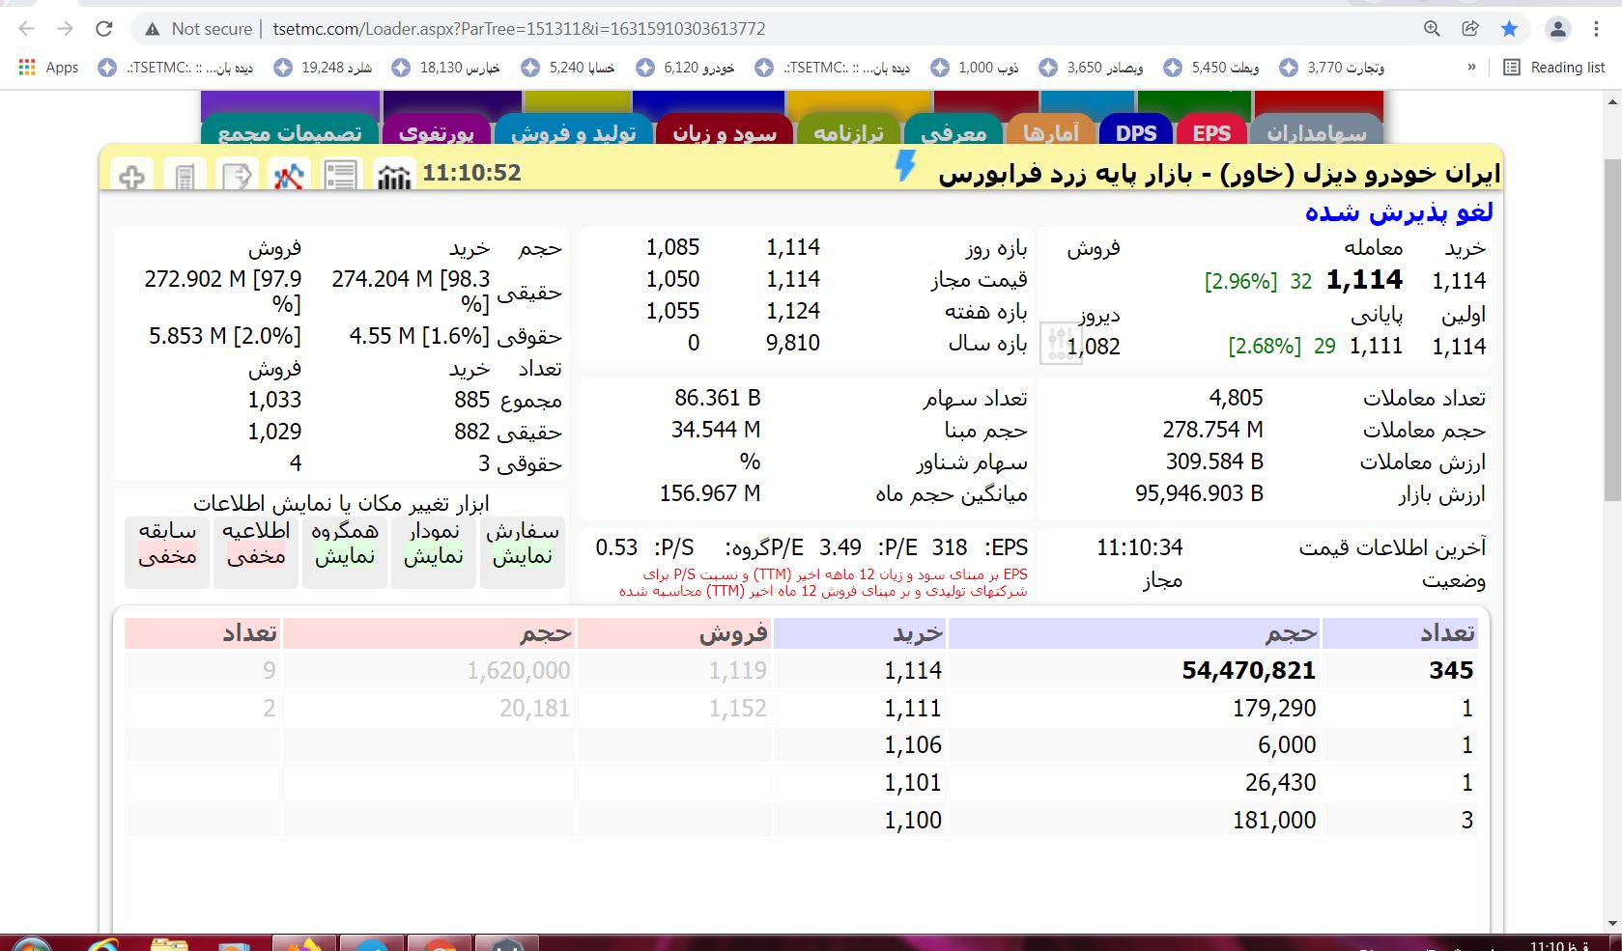Click the clock reading 11:10:52

(471, 173)
